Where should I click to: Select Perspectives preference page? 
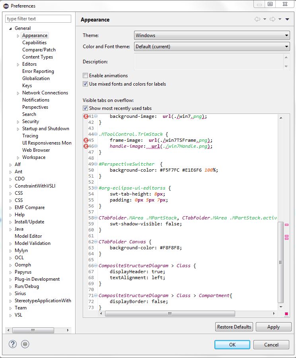tap(35, 107)
